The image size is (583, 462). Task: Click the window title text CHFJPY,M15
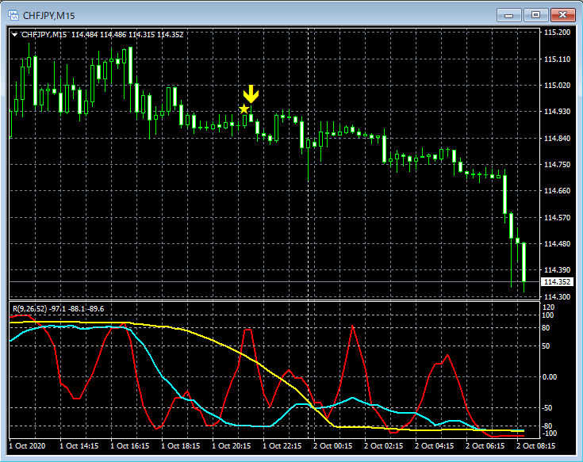[48, 16]
